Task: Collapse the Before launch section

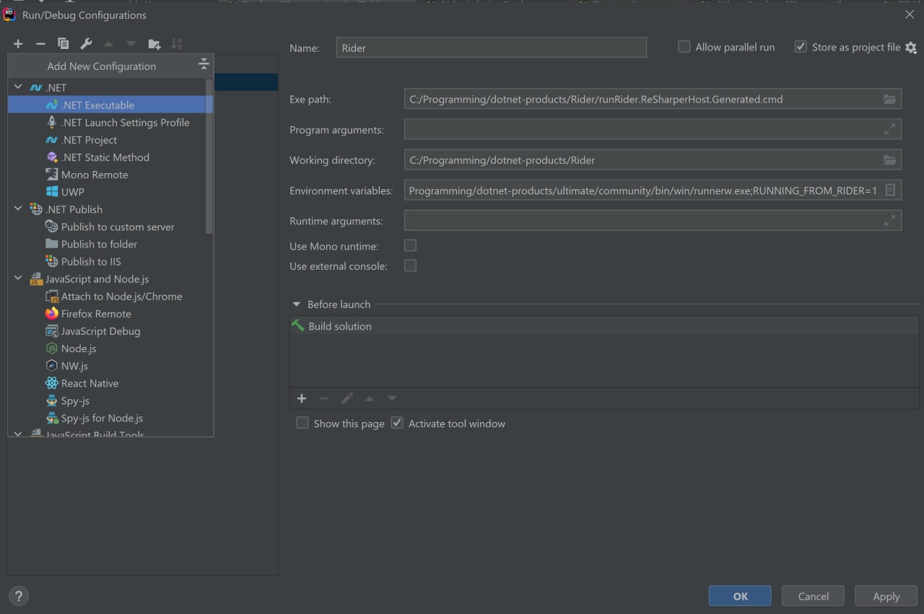Action: point(296,304)
